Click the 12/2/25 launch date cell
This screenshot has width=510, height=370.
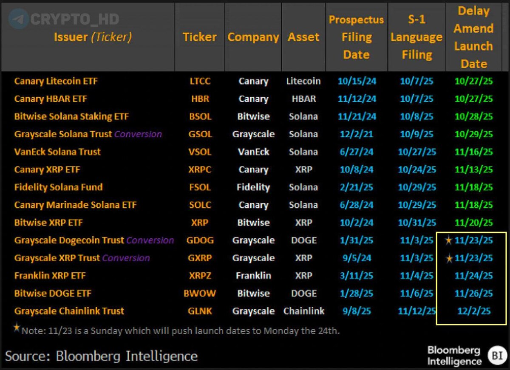tap(474, 311)
